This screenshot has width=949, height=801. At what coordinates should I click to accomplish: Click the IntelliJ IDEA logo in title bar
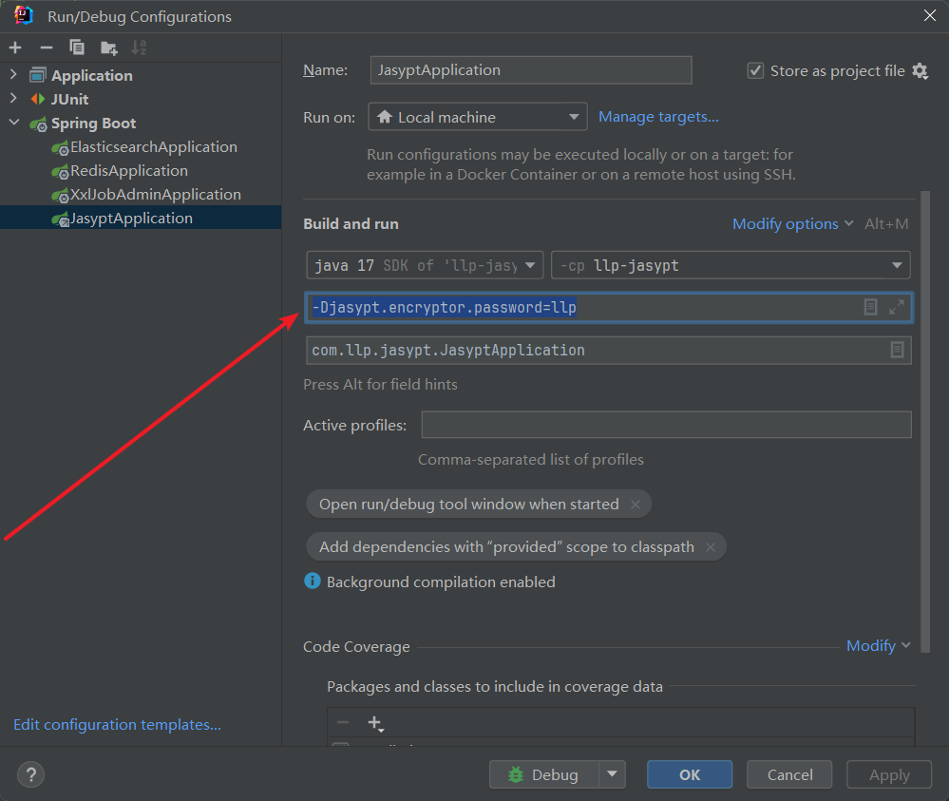tap(23, 16)
